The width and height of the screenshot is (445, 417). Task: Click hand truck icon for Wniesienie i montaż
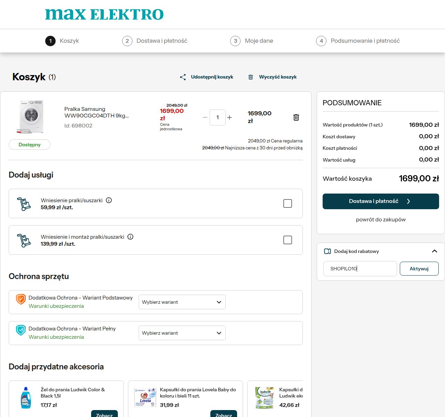24,240
